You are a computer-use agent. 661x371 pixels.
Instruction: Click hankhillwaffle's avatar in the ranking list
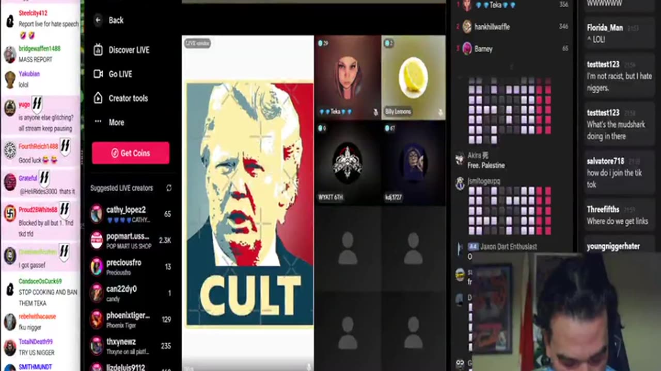pos(467,27)
